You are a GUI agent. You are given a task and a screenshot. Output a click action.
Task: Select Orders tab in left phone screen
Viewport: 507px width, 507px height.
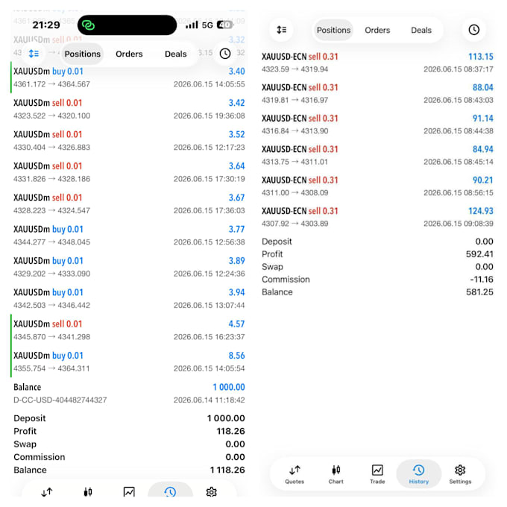tap(129, 54)
